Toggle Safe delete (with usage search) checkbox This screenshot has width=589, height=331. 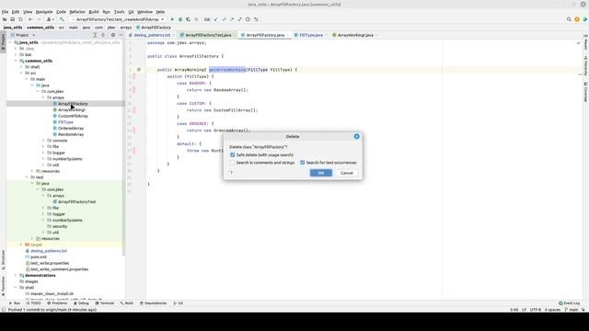(x=233, y=155)
